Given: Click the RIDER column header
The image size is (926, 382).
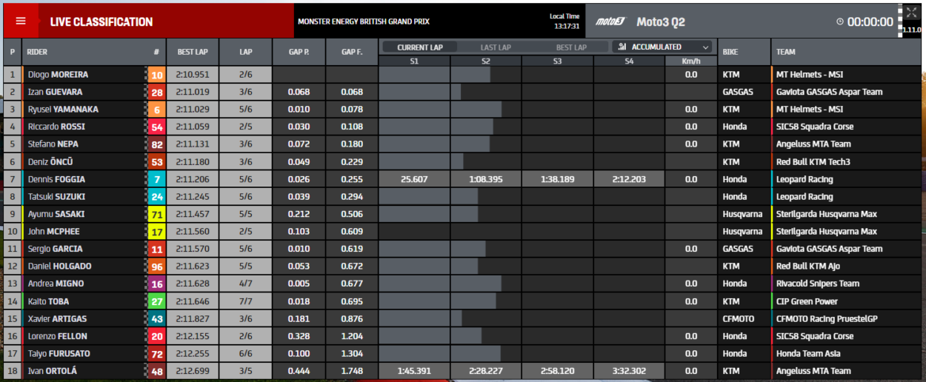Looking at the screenshot, I should coord(37,53).
